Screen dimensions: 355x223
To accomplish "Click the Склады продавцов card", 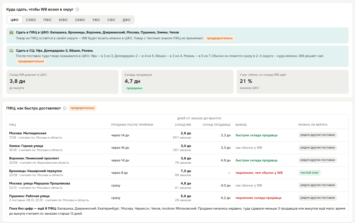I will point(177,82).
